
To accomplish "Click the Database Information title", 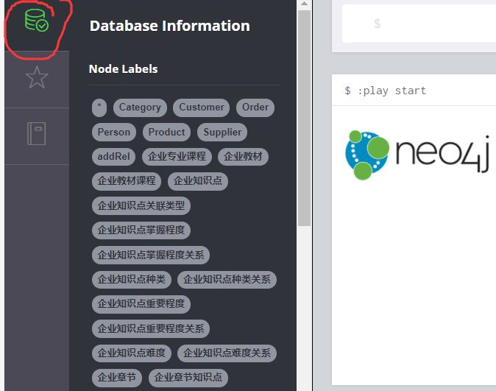I will (169, 26).
